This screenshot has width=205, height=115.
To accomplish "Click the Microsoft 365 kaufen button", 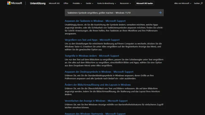I will pyautogui.click(x=145, y=3).
